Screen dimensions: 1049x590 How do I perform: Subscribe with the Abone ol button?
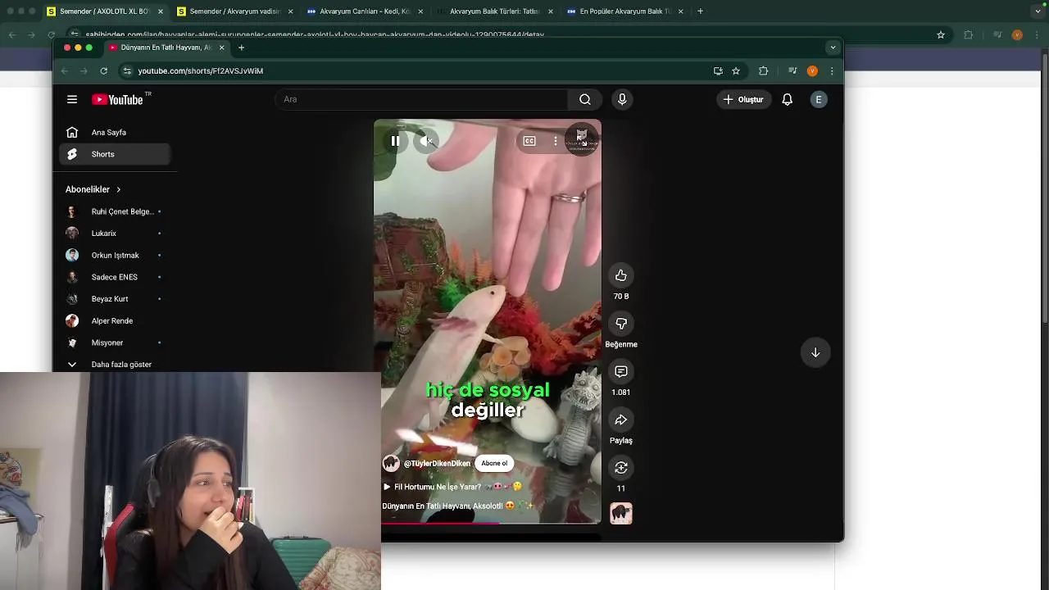[494, 463]
